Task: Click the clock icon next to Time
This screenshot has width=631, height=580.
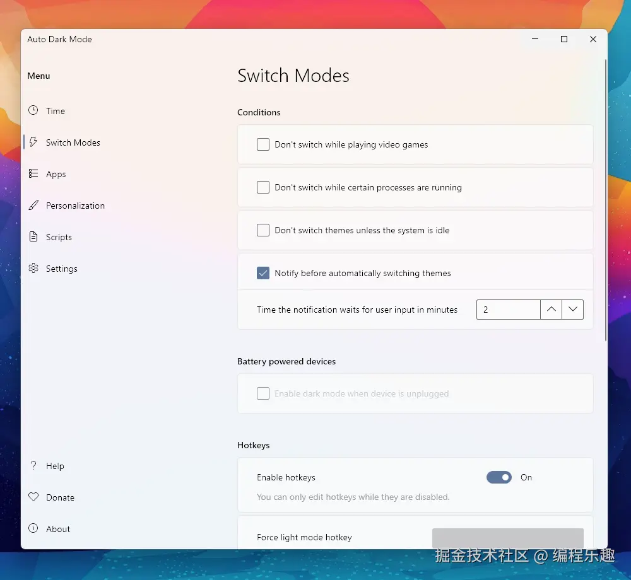Action: click(x=33, y=110)
